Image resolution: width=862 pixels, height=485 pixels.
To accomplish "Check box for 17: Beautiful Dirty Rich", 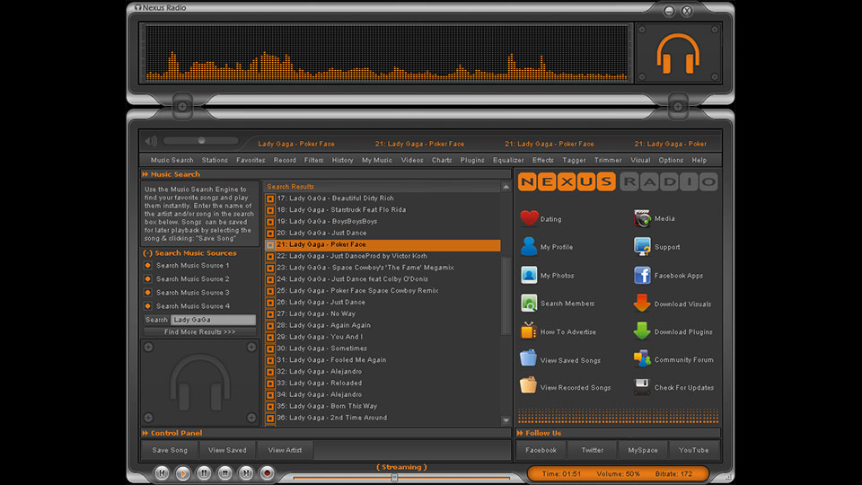I will [x=270, y=198].
